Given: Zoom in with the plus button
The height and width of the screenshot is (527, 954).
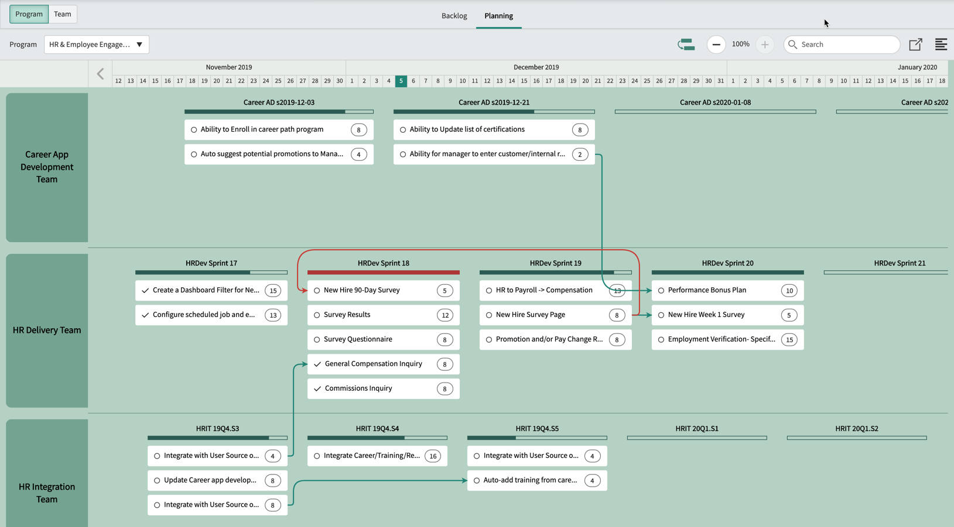Looking at the screenshot, I should (764, 44).
